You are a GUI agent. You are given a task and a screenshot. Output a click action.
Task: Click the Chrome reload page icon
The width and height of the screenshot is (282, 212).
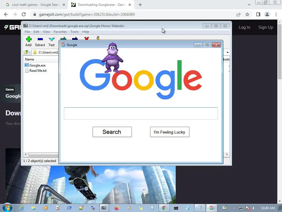24,14
